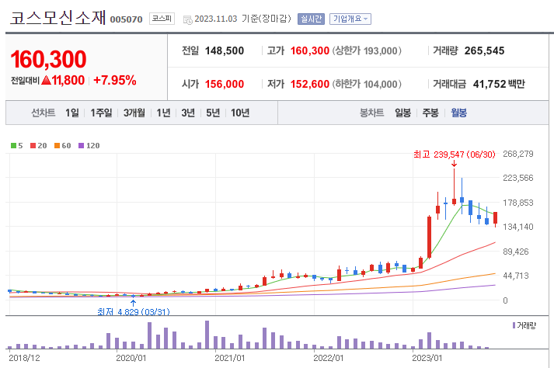Click the +7.95% change rate
Screen dimensions: 554x368
(115, 81)
